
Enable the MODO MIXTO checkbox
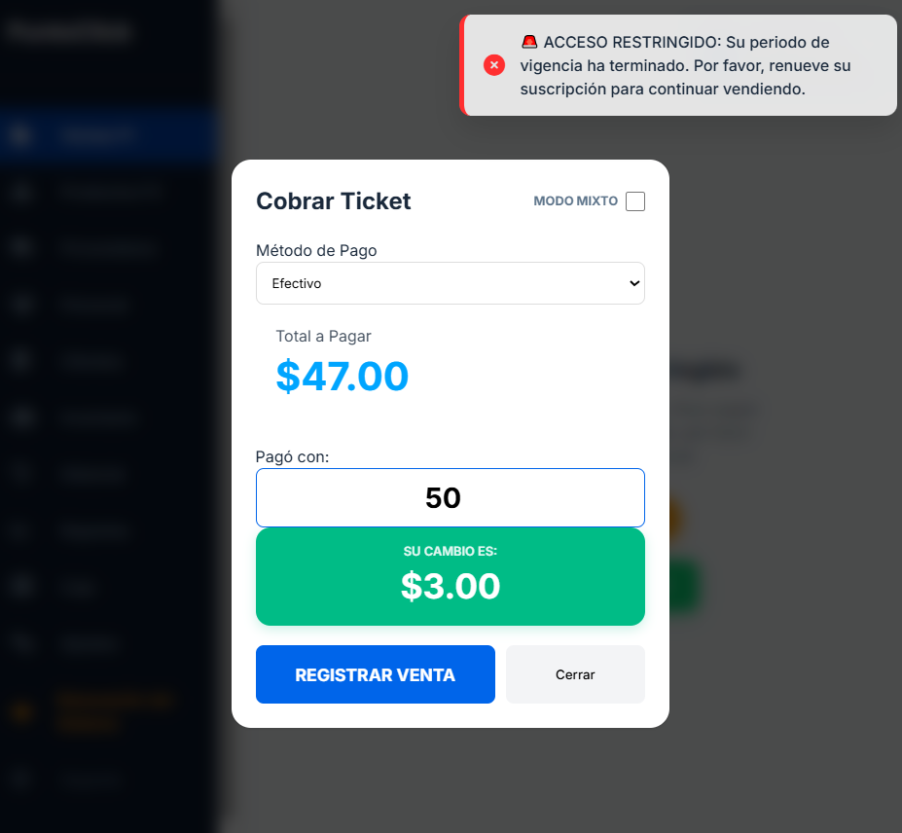coord(635,201)
